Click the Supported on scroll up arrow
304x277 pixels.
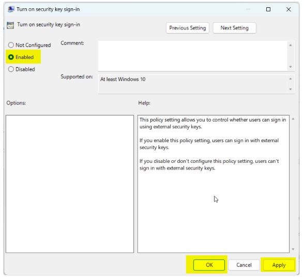click(x=291, y=79)
